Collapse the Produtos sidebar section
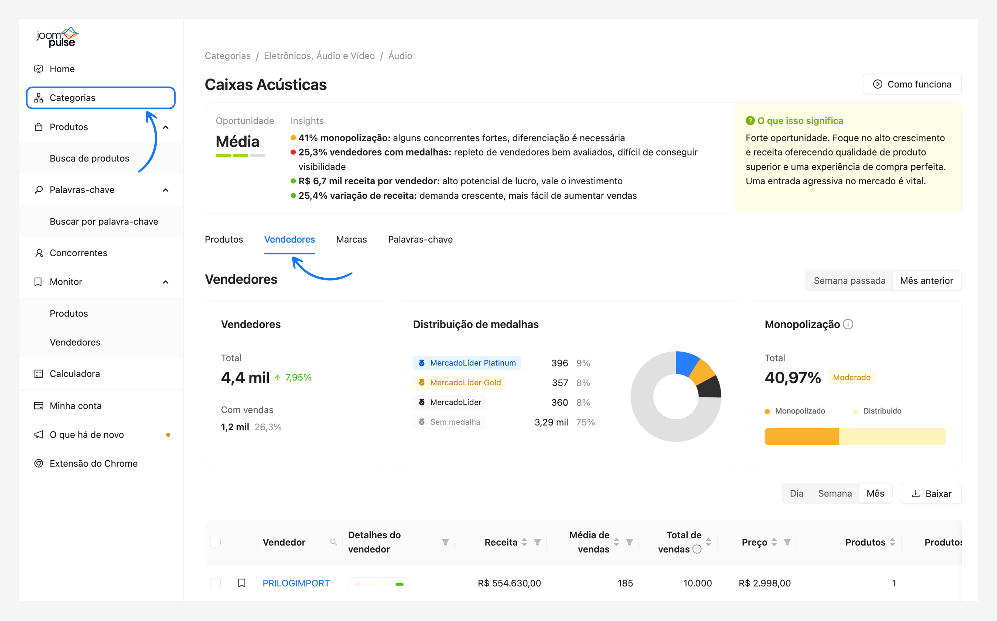 pyautogui.click(x=166, y=127)
